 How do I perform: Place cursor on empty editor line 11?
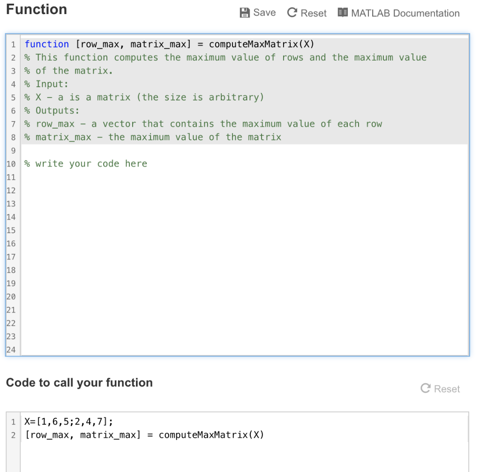pos(244,177)
